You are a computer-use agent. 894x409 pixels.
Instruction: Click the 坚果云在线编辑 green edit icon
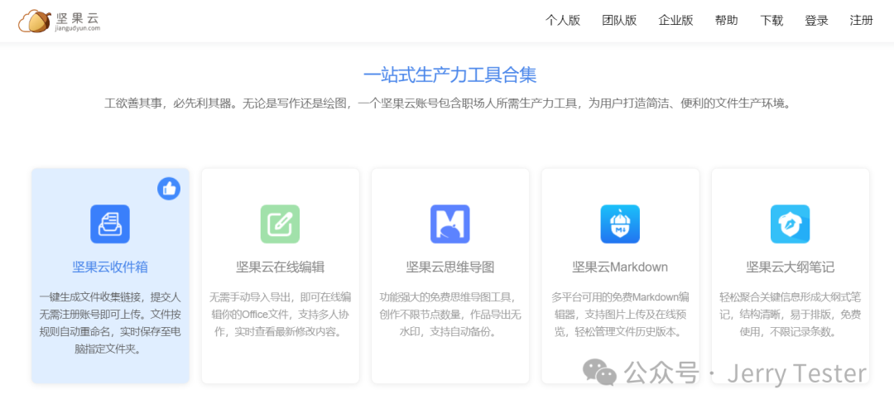[x=280, y=224]
